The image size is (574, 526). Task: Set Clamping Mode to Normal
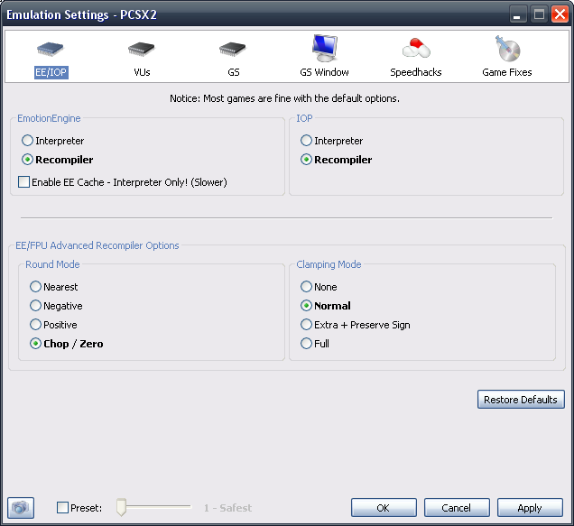pyautogui.click(x=306, y=306)
